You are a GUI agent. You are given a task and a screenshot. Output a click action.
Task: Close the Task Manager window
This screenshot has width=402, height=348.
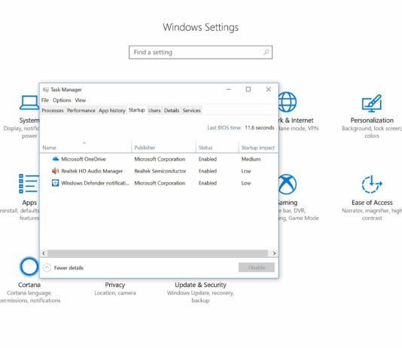click(269, 89)
